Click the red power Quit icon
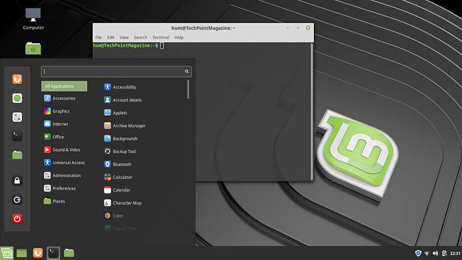This screenshot has width=462, height=260. [x=17, y=219]
